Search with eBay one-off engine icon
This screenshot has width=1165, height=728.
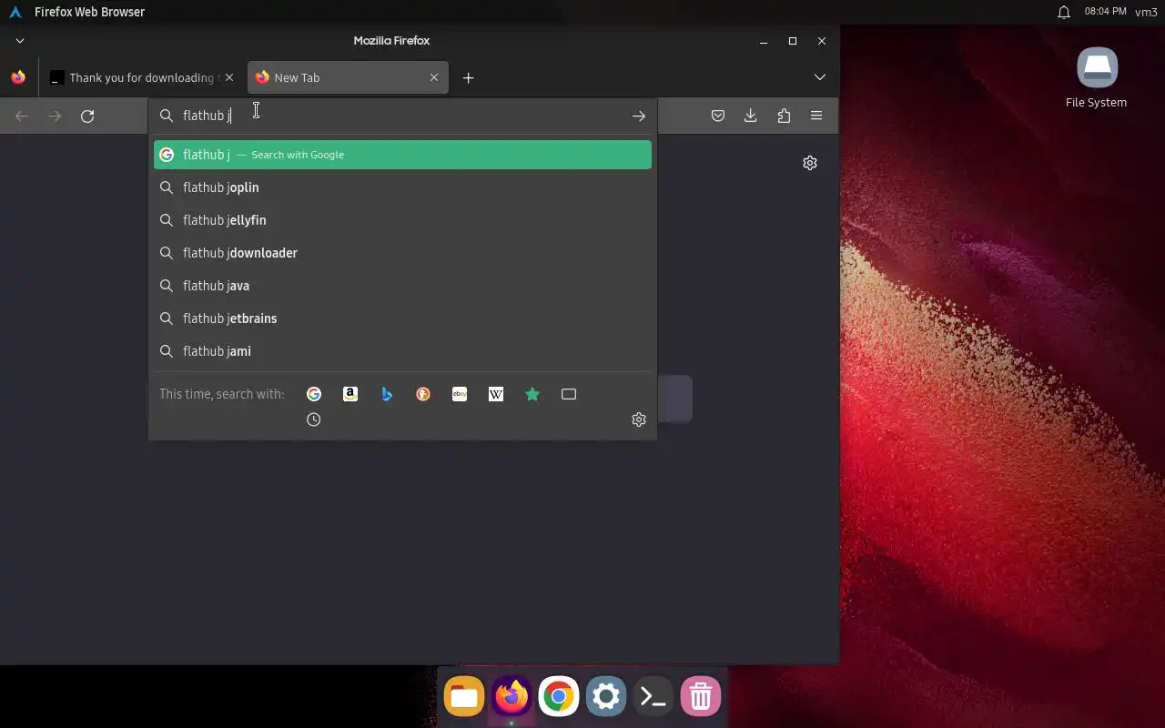(460, 394)
